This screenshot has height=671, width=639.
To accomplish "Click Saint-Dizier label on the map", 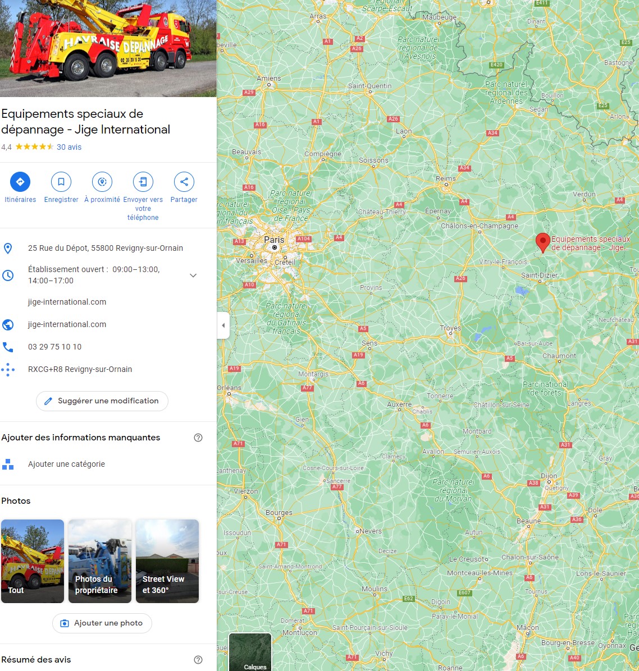I will point(539,275).
